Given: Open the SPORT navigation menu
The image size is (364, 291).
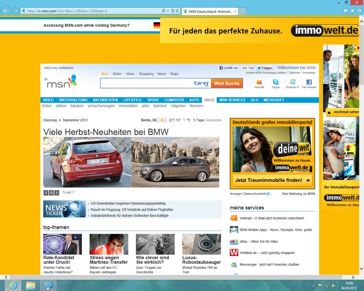Looking at the screenshot, I should 153,100.
